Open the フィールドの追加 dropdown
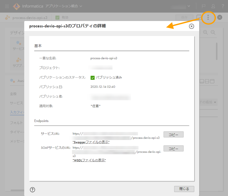This screenshot has width=228, height=196. tap(209, 102)
